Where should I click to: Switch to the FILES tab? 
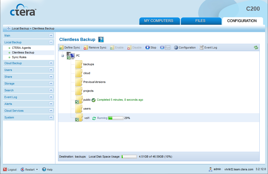tap(201, 21)
